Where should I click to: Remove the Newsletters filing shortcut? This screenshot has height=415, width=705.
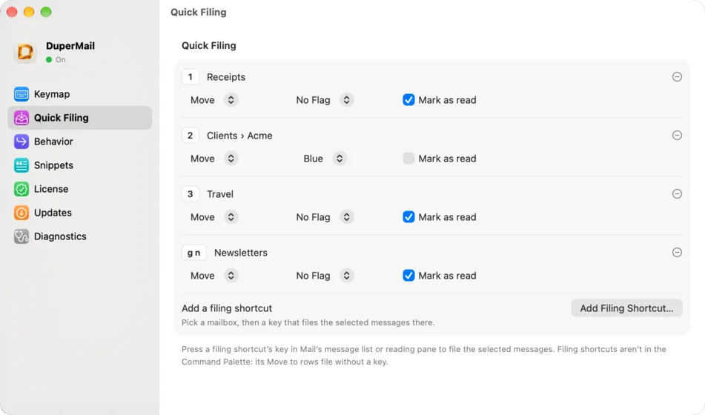pyautogui.click(x=677, y=252)
